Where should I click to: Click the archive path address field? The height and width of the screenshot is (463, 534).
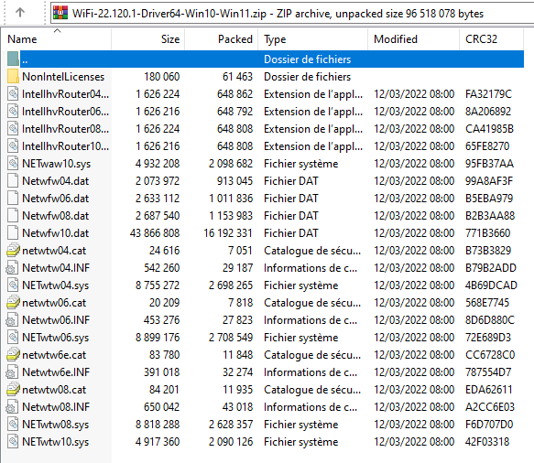point(292,13)
